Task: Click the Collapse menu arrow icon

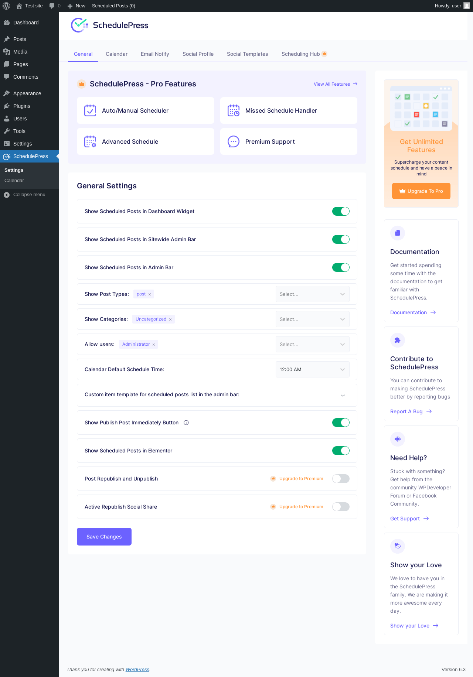Action: pyautogui.click(x=7, y=195)
